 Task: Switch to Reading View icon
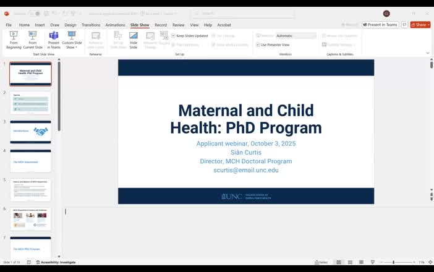point(361,262)
